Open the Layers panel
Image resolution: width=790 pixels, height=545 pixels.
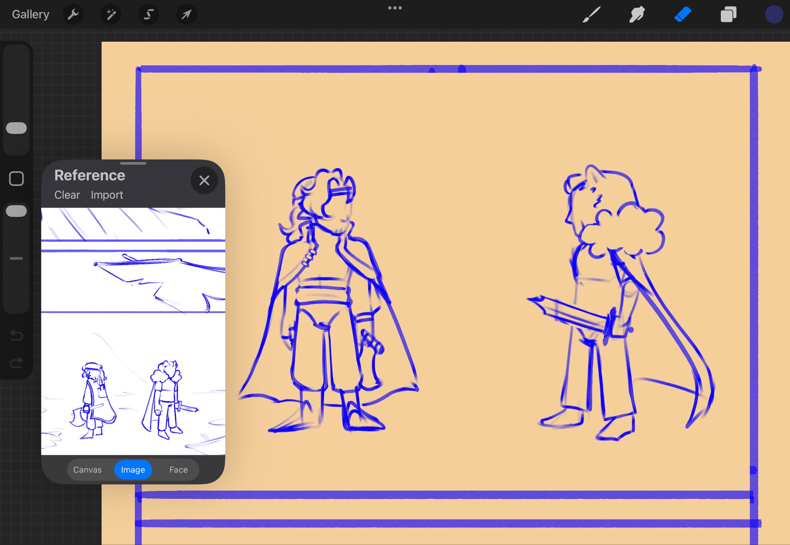(x=728, y=15)
